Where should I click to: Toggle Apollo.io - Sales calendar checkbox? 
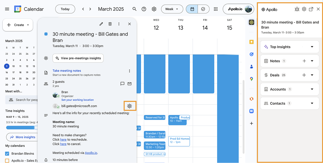[7, 161]
